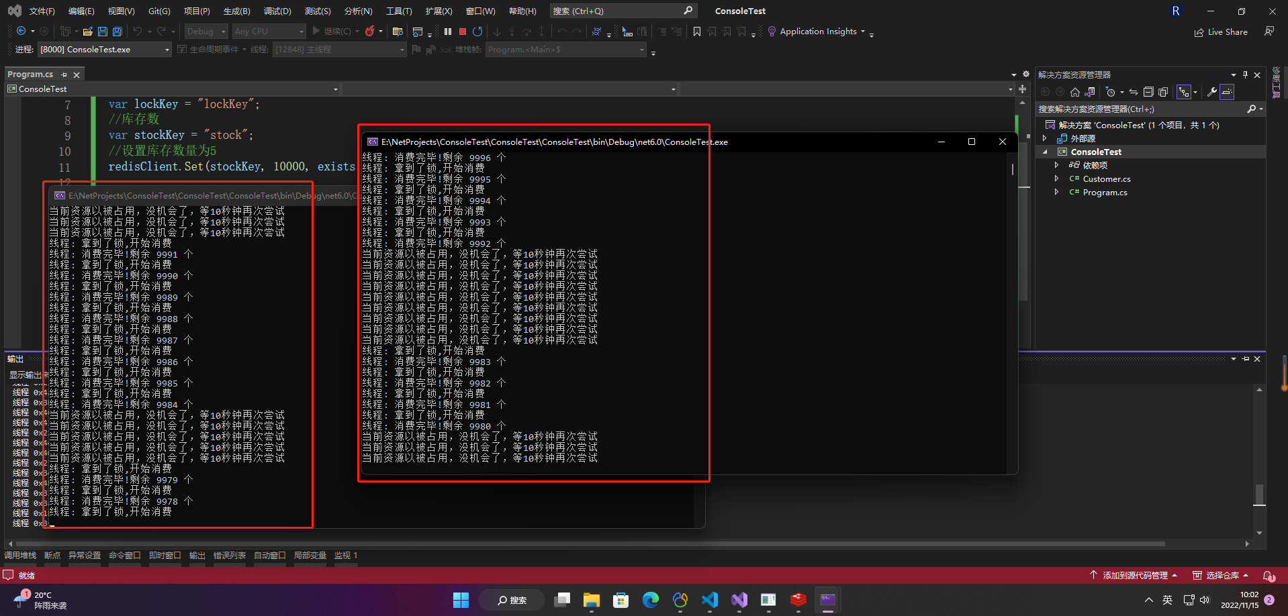Restart debugging with the circular arrow icon
Viewport: 1288px width, 616px height.
(477, 31)
